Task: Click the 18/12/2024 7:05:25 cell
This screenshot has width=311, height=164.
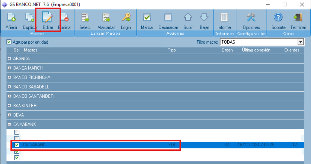Action: click(x=256, y=145)
